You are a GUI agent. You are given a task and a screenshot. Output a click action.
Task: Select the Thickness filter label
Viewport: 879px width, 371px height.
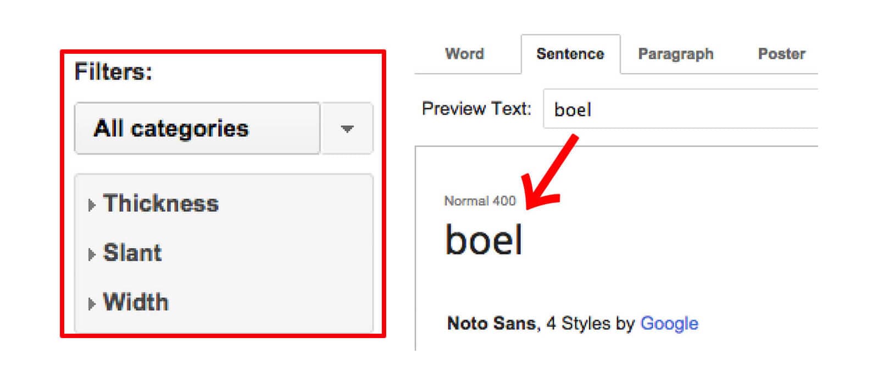pos(160,204)
